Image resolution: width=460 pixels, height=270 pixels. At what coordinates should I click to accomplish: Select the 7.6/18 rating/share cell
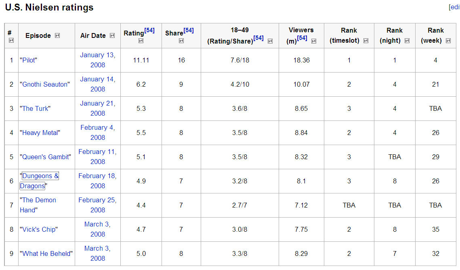pyautogui.click(x=240, y=60)
